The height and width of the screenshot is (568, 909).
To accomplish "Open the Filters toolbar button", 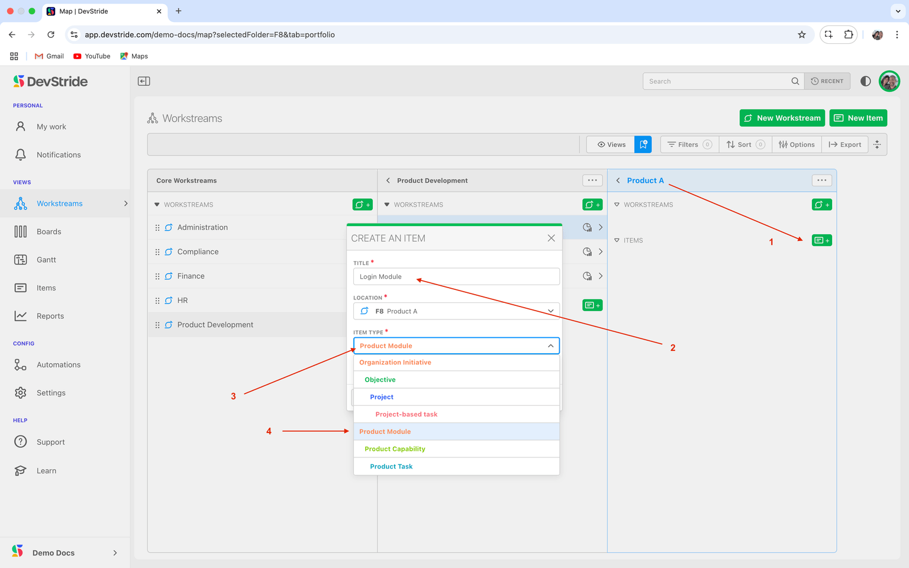I will (x=689, y=144).
